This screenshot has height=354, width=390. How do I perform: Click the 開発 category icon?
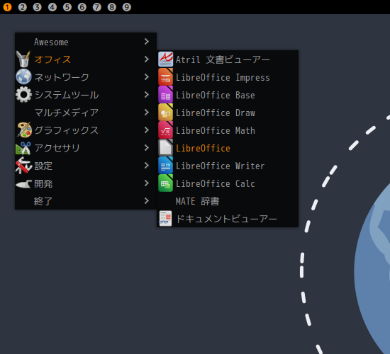pos(23,184)
